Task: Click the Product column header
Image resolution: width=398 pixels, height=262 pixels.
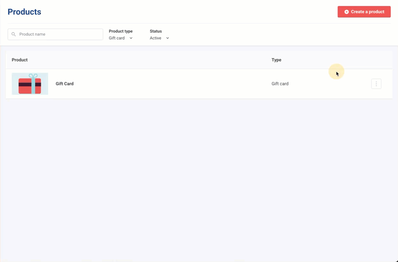Action: [20, 60]
